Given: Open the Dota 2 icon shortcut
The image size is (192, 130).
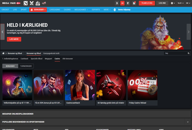Looking at the screenshot, I should tap(26, 3).
